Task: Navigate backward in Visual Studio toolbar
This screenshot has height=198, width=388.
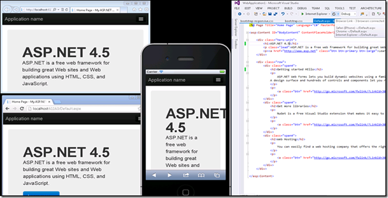Action: coord(240,14)
